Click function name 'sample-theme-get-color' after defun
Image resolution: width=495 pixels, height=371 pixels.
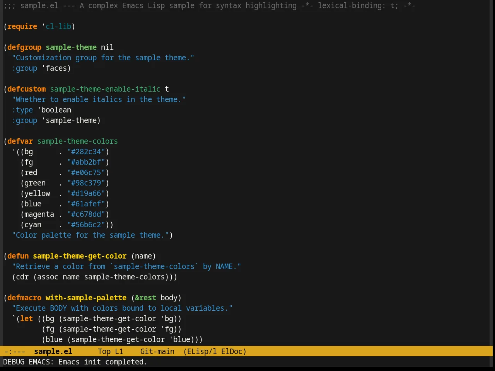click(80, 256)
